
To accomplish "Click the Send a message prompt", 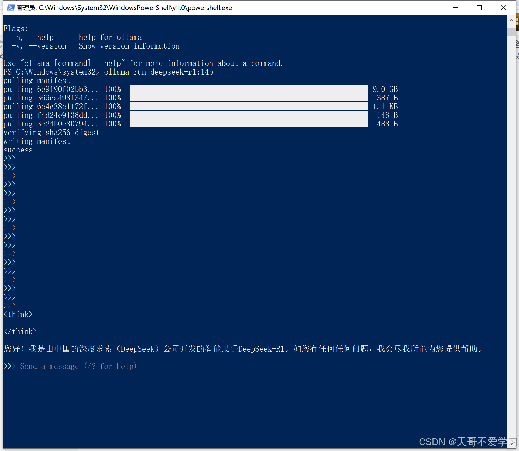I will tap(78, 366).
